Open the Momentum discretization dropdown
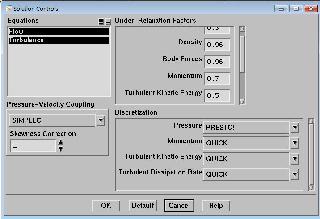Image resolution: width=320 pixels, height=219 pixels. (295, 143)
